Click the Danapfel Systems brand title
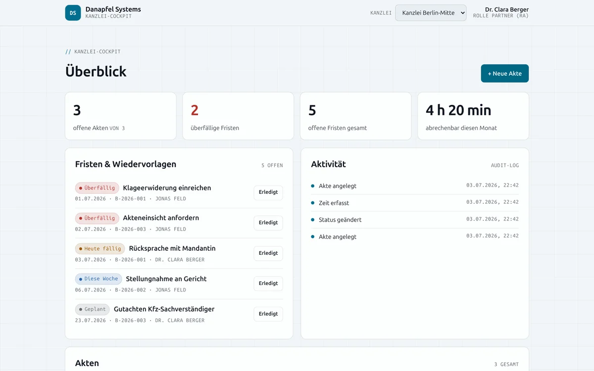This screenshot has height=371, width=594. 113,9
